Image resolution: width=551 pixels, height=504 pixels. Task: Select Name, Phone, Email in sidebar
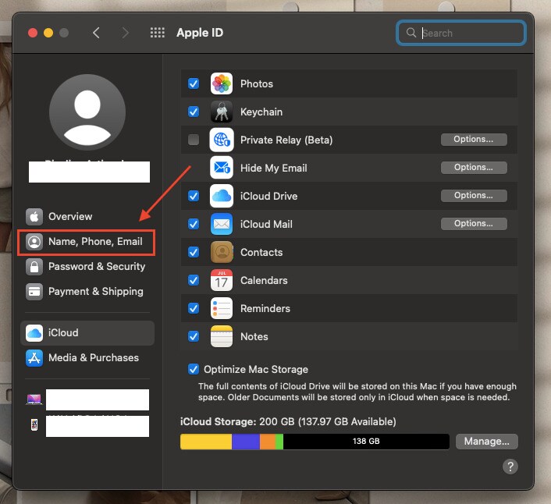pyautogui.click(x=87, y=242)
